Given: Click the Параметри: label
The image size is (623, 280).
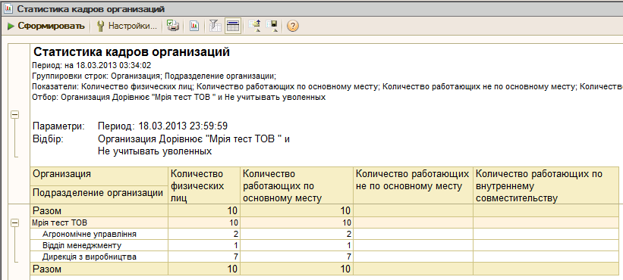Looking at the screenshot, I should (x=58, y=126).
